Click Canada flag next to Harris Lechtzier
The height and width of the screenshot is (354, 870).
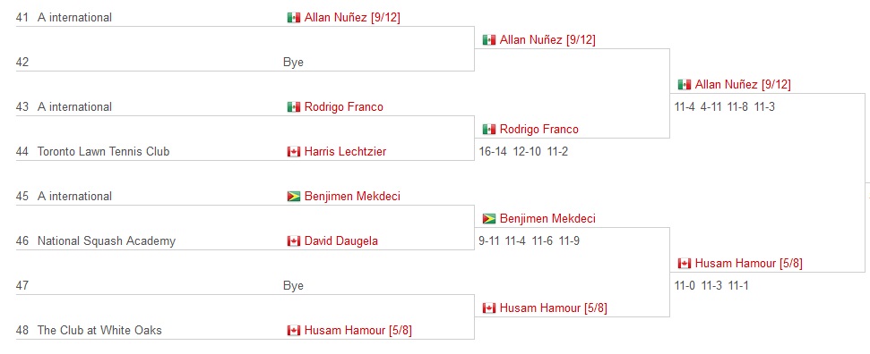pyautogui.click(x=294, y=152)
